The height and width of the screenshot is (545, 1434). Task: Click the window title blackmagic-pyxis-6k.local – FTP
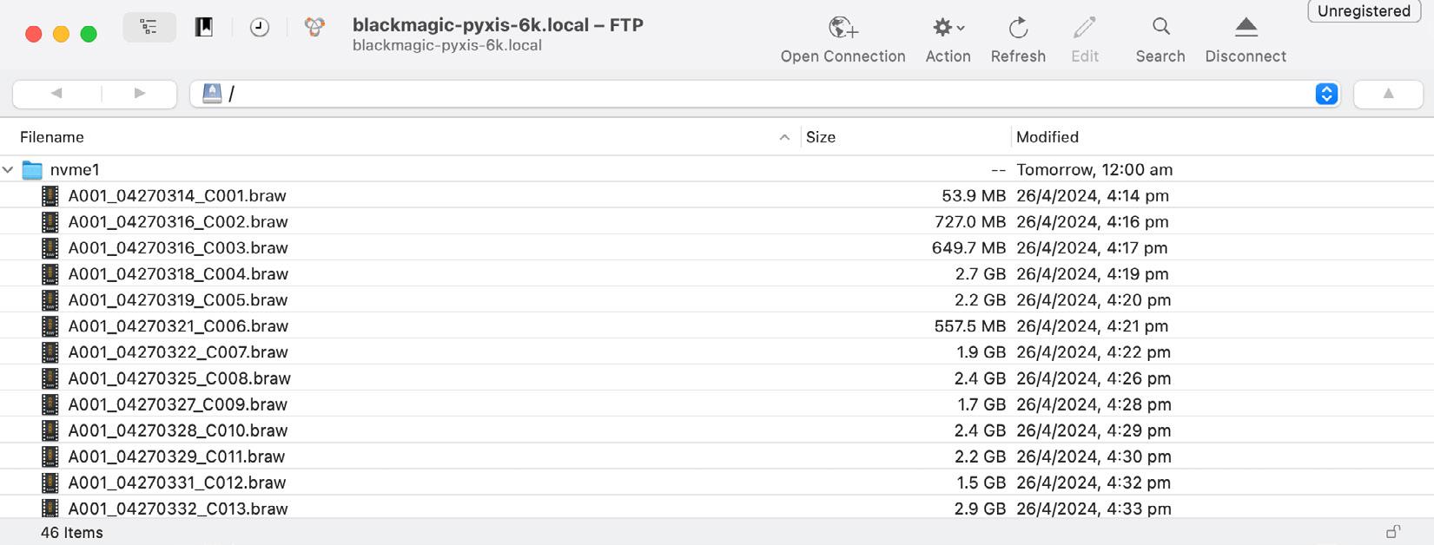[498, 25]
